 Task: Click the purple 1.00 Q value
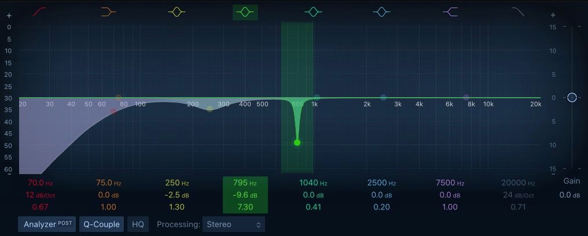tap(450, 207)
